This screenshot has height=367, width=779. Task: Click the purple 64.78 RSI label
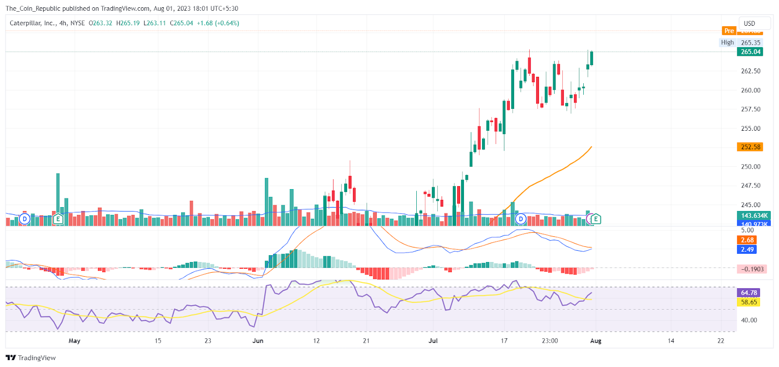tap(749, 293)
